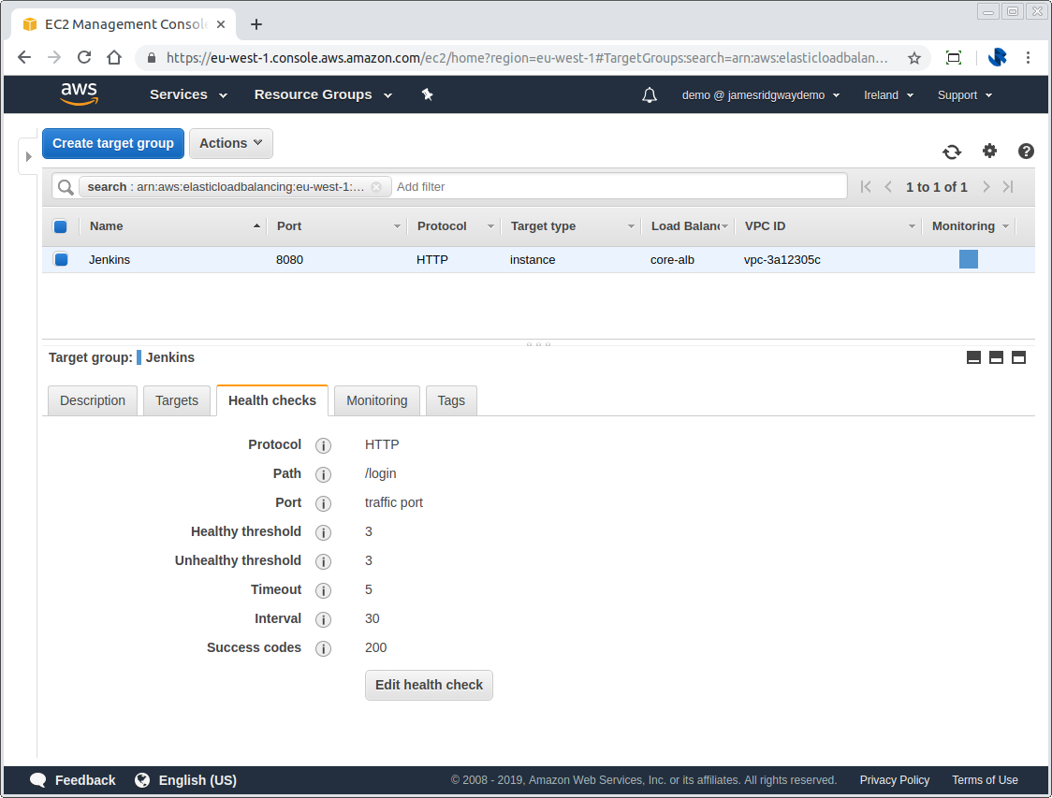The height and width of the screenshot is (798, 1052).
Task: Open the Privacy Policy link
Action: tap(895, 780)
